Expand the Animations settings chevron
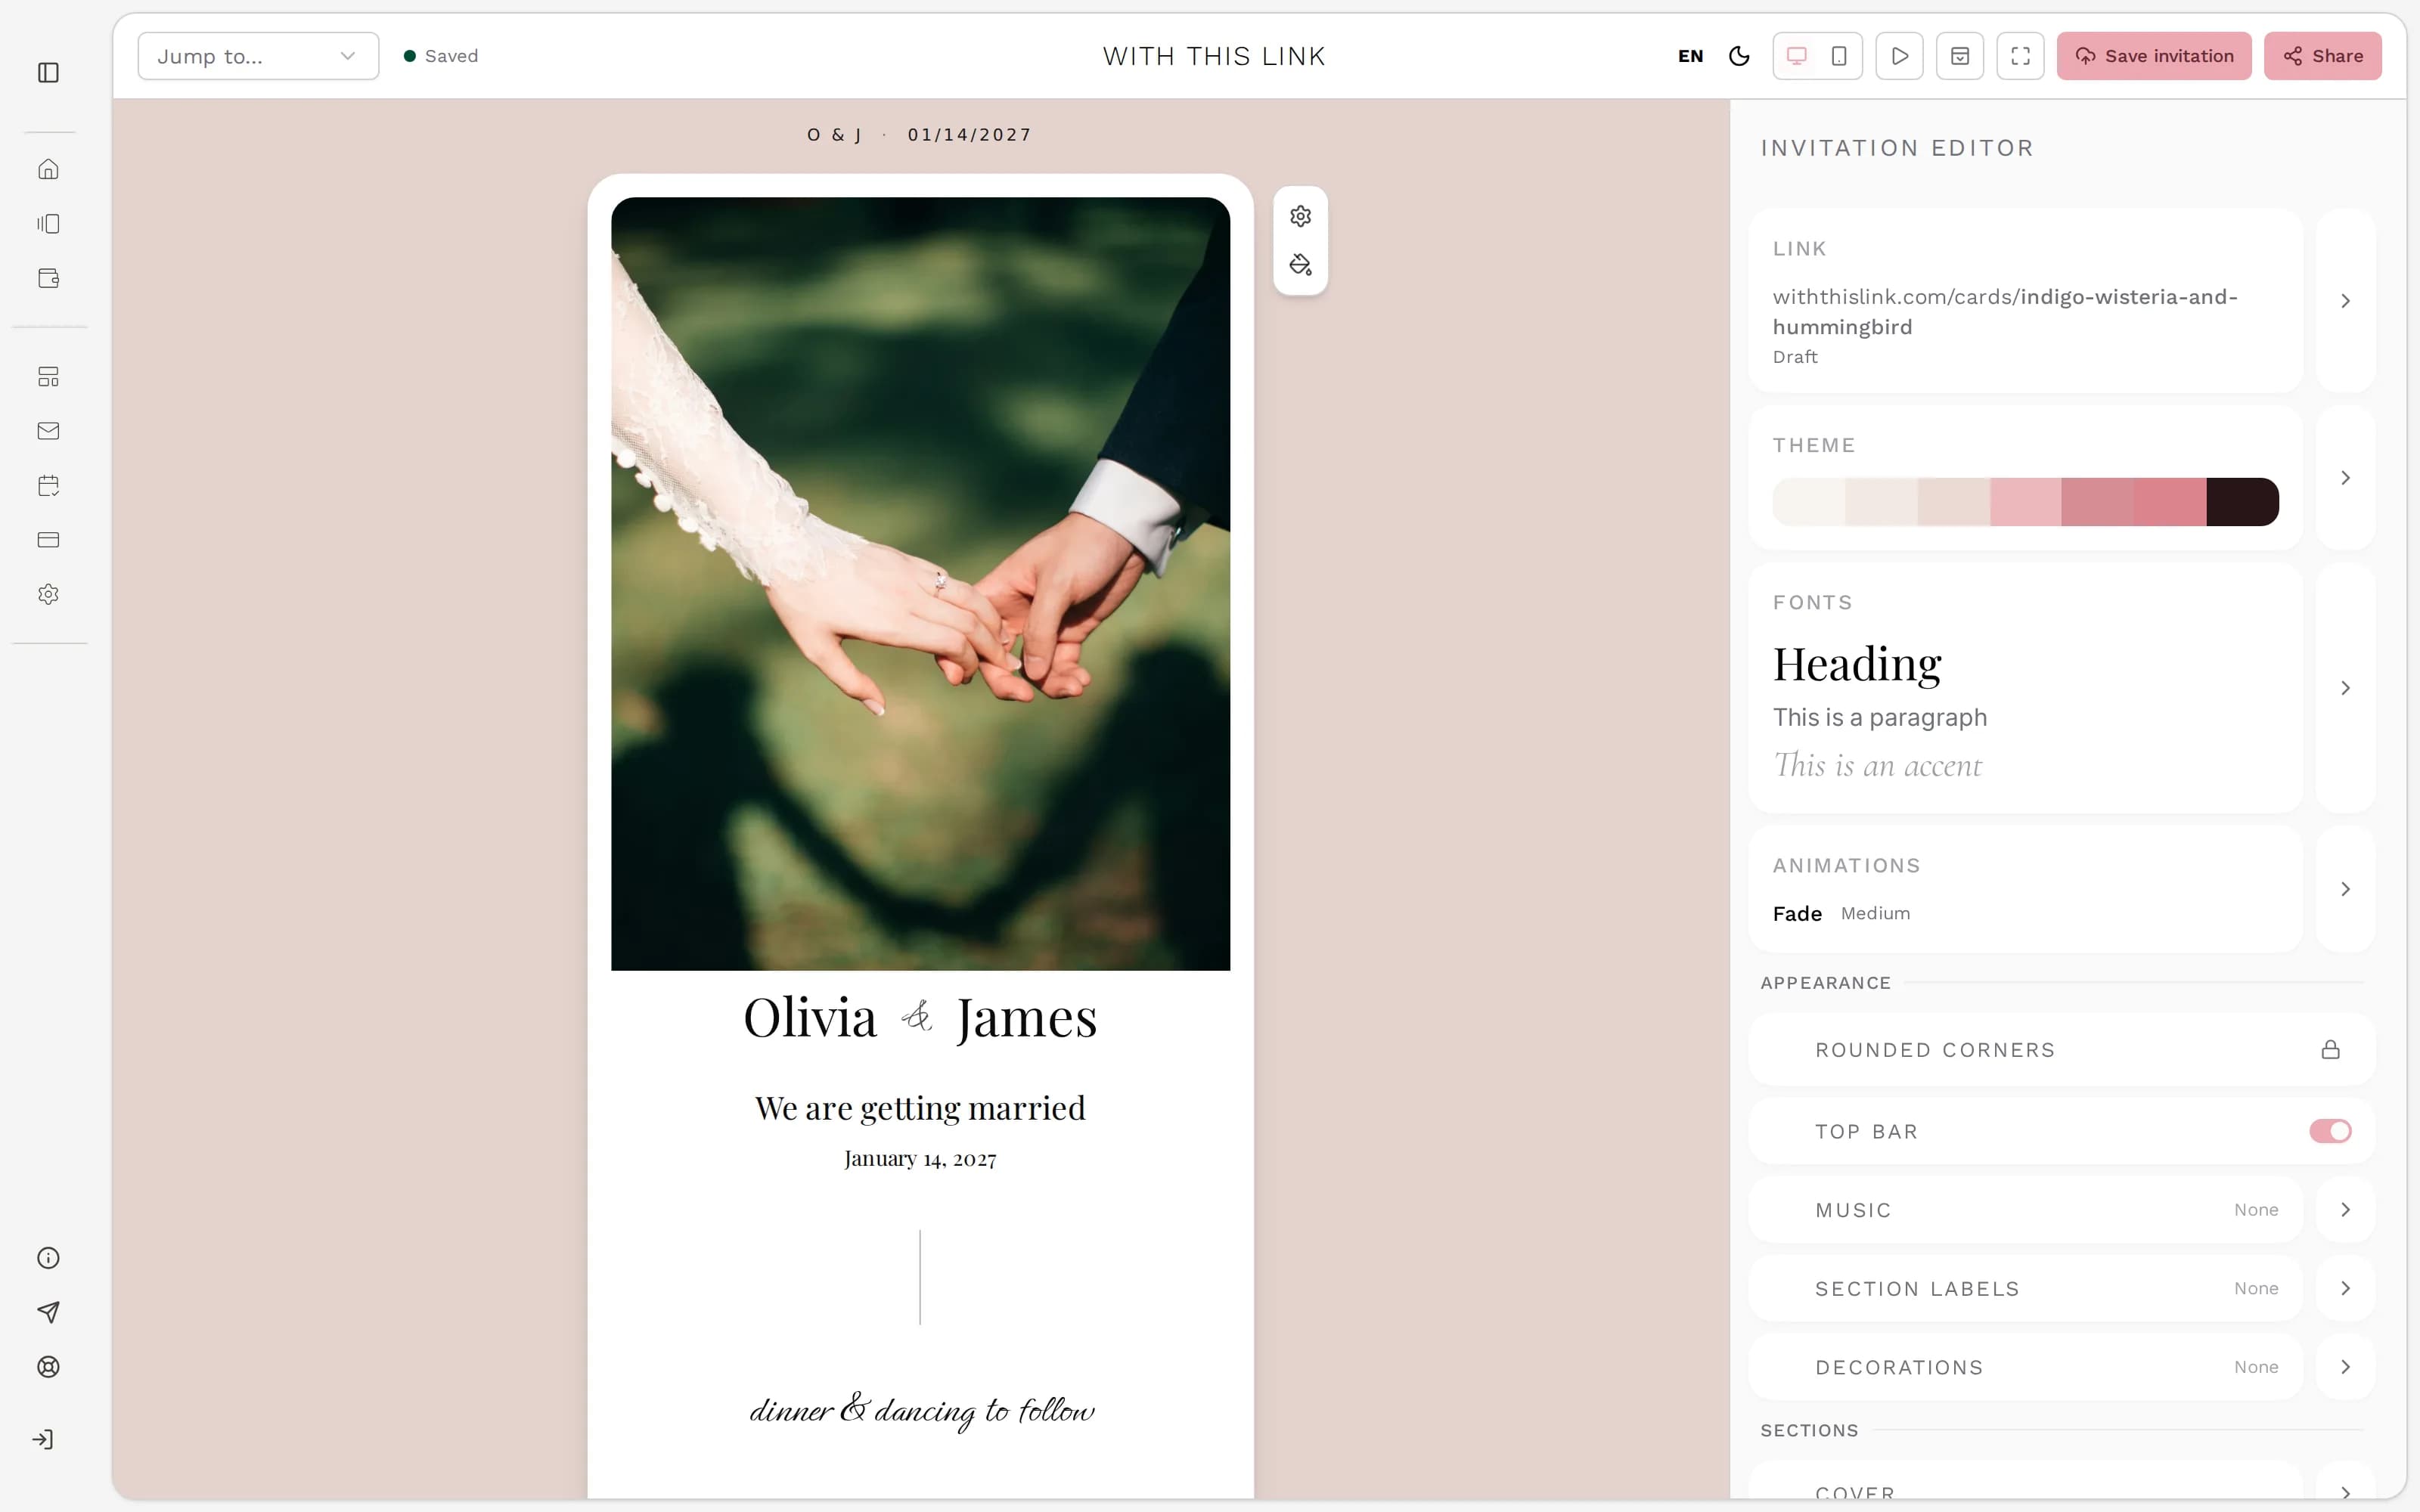Viewport: 2420px width, 1512px height. (x=2345, y=889)
